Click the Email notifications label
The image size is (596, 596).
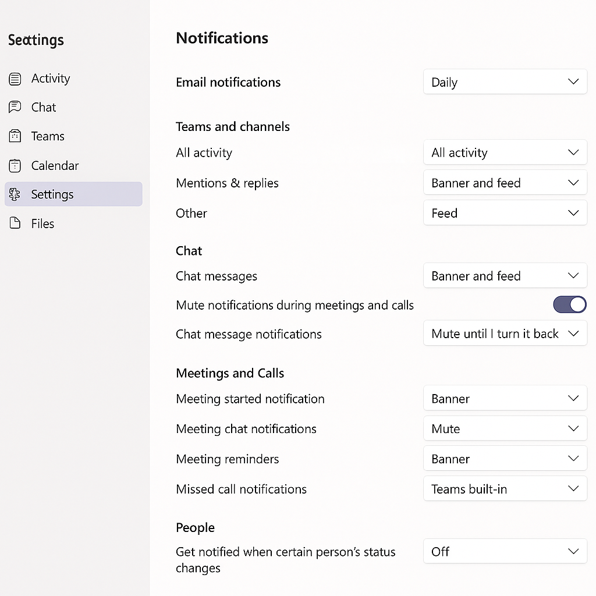(228, 82)
